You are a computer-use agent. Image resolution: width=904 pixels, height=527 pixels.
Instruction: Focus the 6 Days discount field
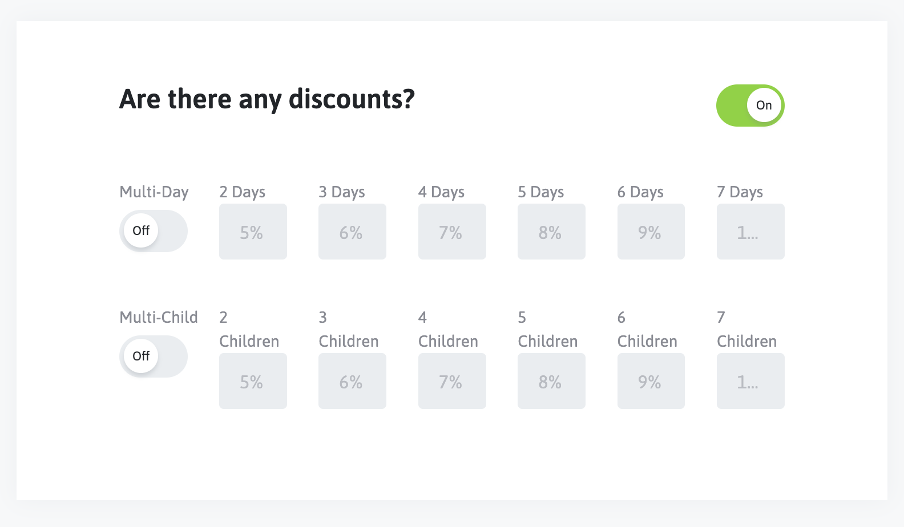pos(651,232)
